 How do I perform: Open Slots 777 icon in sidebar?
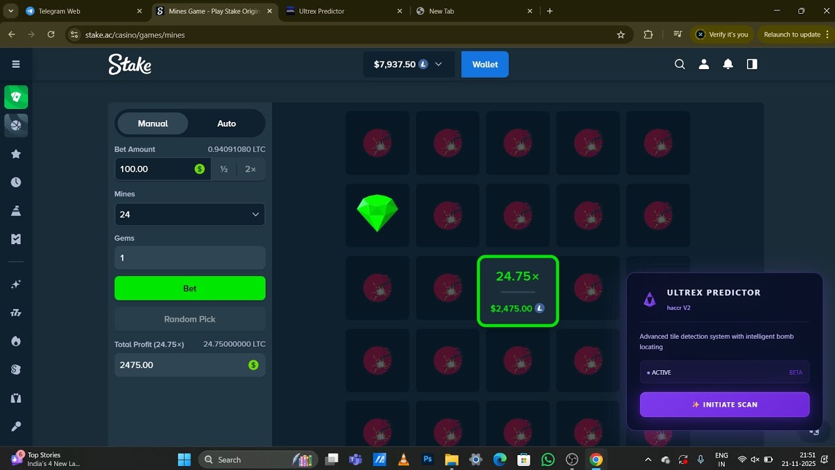coord(16,313)
